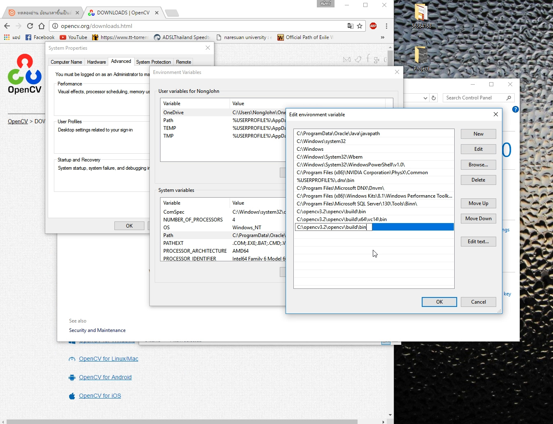The height and width of the screenshot is (424, 553).
Task: Click the Twitter bird icon on the OpenCV page
Action: (358, 59)
